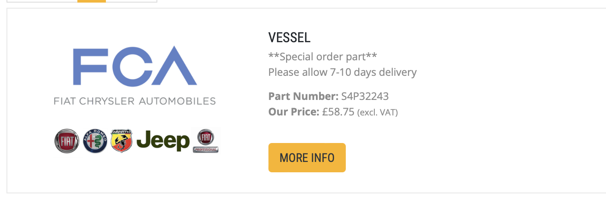Click the Abarth scorpion shield icon

point(121,140)
